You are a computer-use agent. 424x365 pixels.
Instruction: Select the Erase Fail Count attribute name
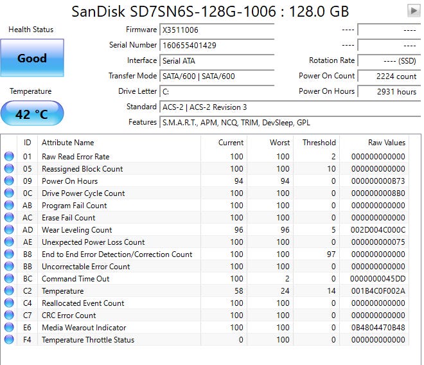[x=68, y=218]
